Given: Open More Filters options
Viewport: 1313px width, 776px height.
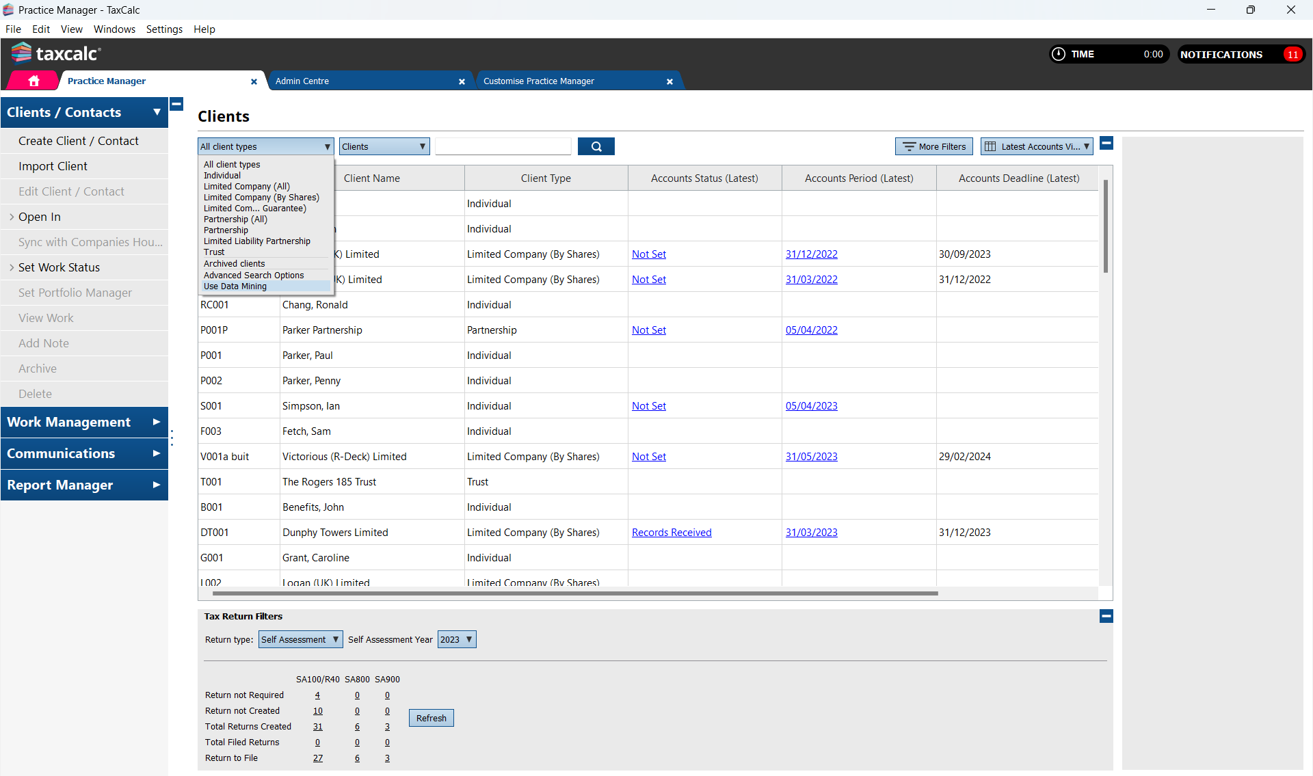Looking at the screenshot, I should click(933, 146).
